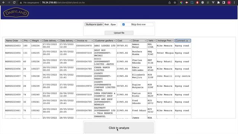Open the Weight column dropdown

tap(36, 41)
